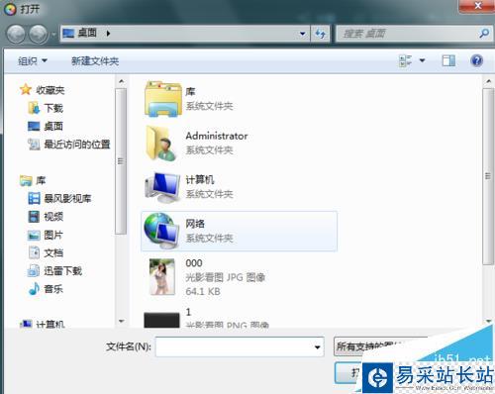
Task: Click the refresh button next to address bar
Action: pyautogui.click(x=320, y=34)
